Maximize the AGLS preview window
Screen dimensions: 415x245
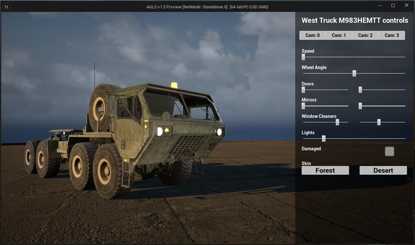click(393, 5)
